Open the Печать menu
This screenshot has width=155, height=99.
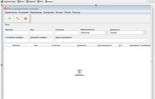[68, 12]
